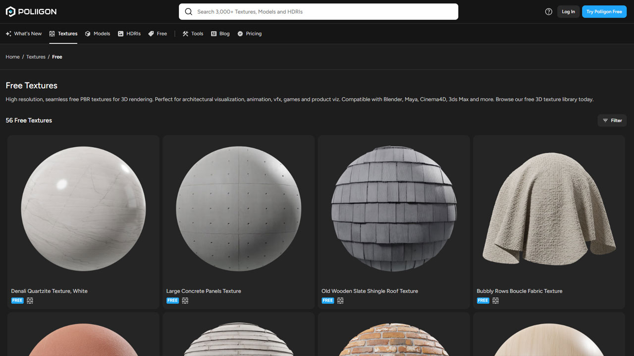Click the Free tag icon

[x=151, y=34]
